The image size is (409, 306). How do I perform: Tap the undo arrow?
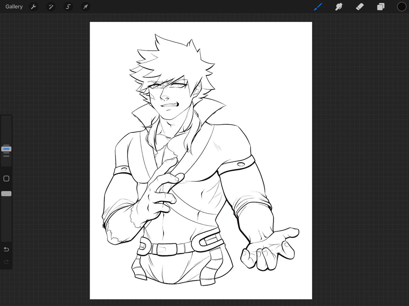click(x=6, y=249)
